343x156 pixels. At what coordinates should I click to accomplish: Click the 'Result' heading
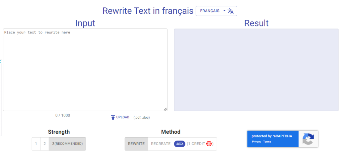tap(256, 23)
